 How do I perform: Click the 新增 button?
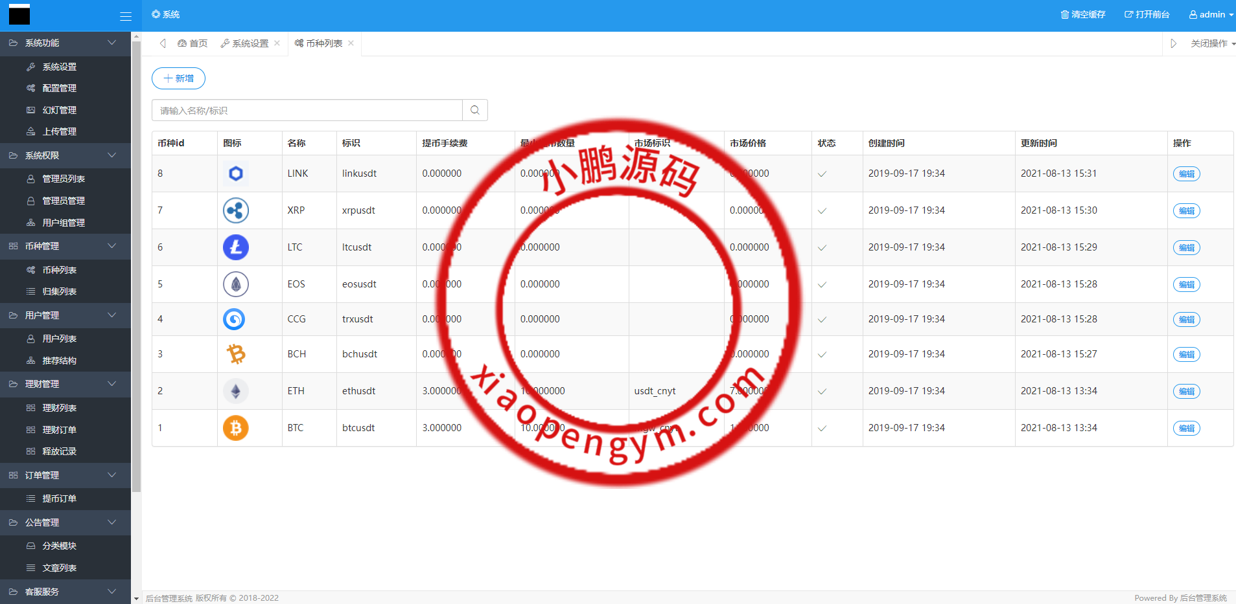point(178,78)
